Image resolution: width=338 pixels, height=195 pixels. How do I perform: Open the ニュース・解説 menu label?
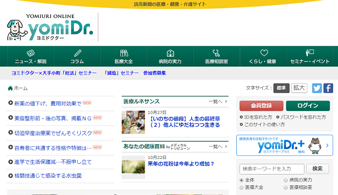pos(31,61)
